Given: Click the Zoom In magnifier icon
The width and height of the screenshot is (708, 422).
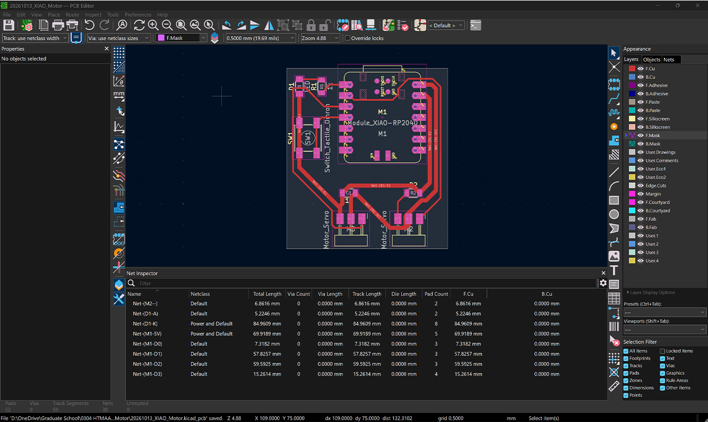Looking at the screenshot, I should pos(153,25).
